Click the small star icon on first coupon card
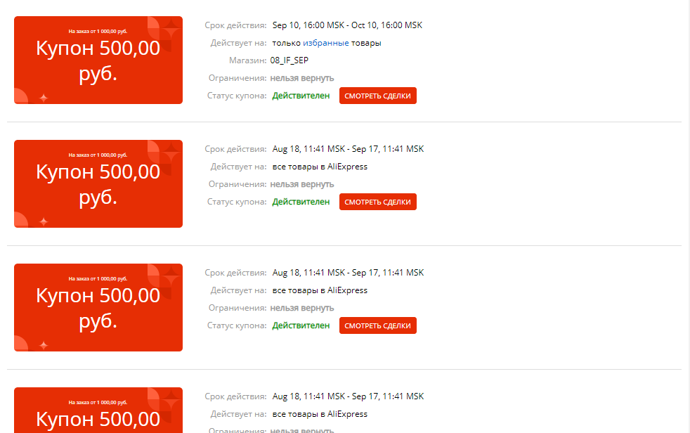This screenshot has height=433, width=690. (44, 98)
